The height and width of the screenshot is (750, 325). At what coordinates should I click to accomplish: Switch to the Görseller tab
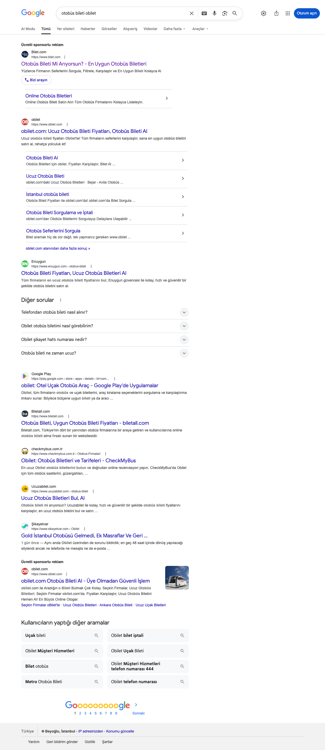(109, 29)
